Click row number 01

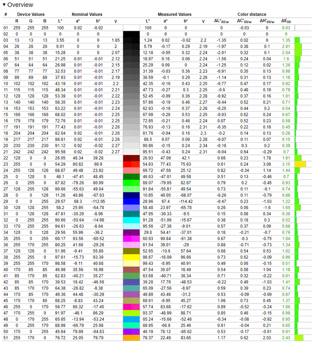[6, 28]
